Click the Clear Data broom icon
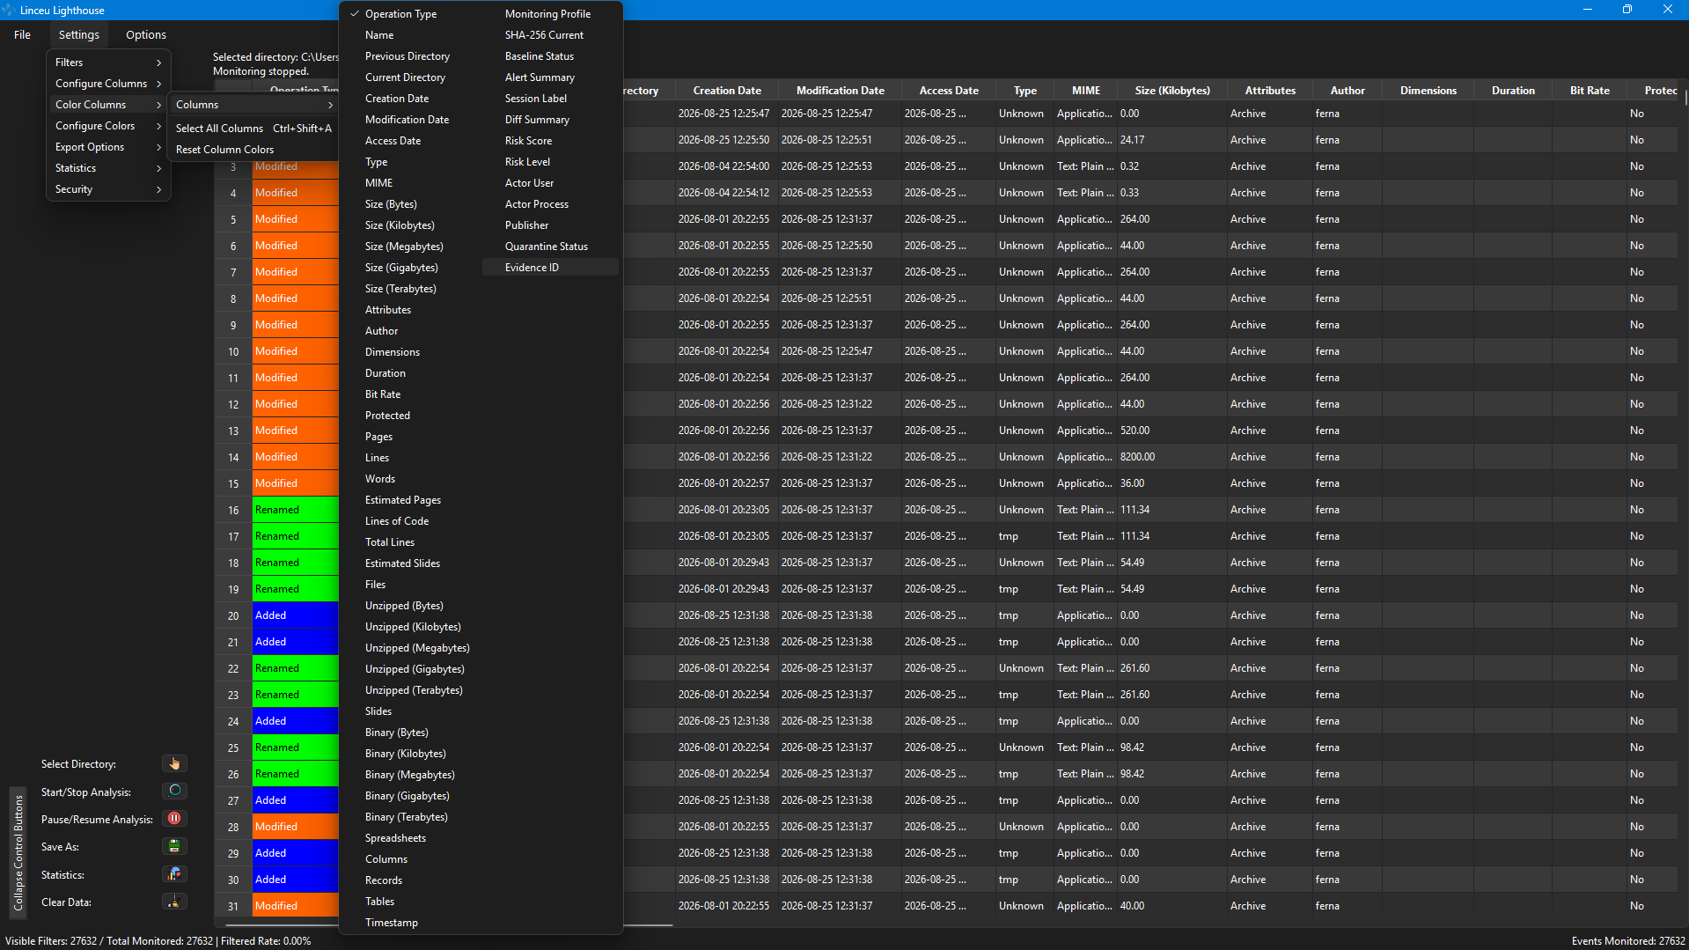1689x950 pixels. pos(174,902)
